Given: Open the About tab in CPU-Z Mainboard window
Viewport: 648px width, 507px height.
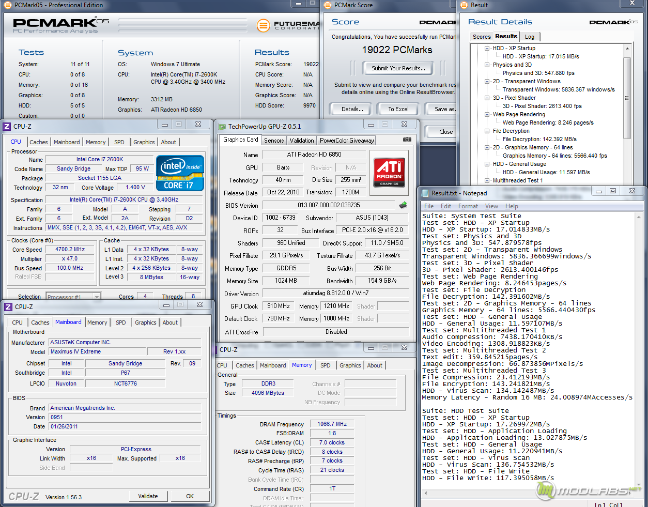Looking at the screenshot, I should (170, 322).
